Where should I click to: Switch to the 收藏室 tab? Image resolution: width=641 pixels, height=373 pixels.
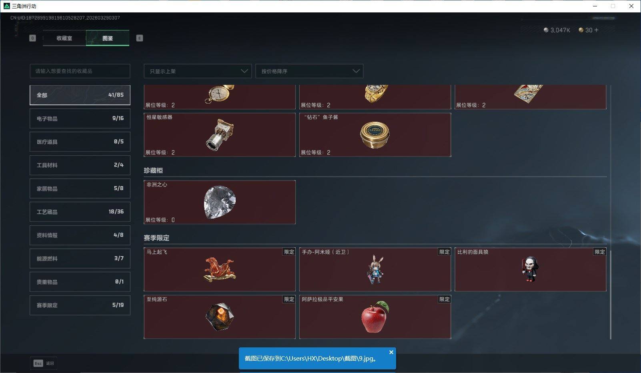pyautogui.click(x=64, y=38)
